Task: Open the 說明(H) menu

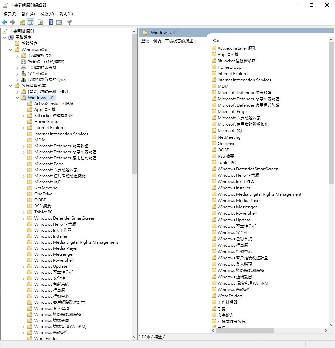Action: [x=66, y=14]
